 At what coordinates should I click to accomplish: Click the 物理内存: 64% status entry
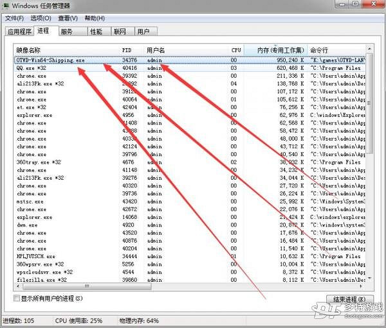coord(139,321)
